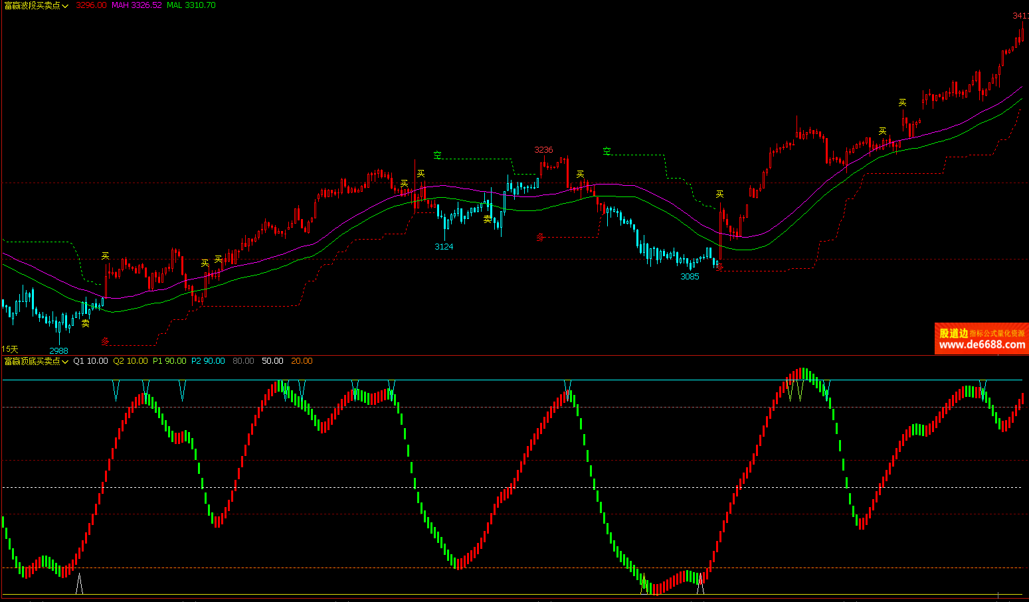Click the 3085 low price marker
This screenshot has height=602, width=1029.
pyautogui.click(x=690, y=277)
